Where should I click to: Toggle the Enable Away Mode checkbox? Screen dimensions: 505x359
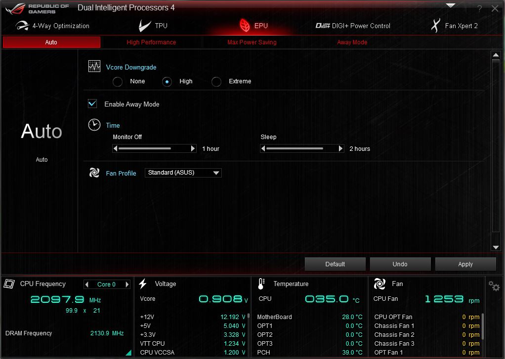click(92, 104)
